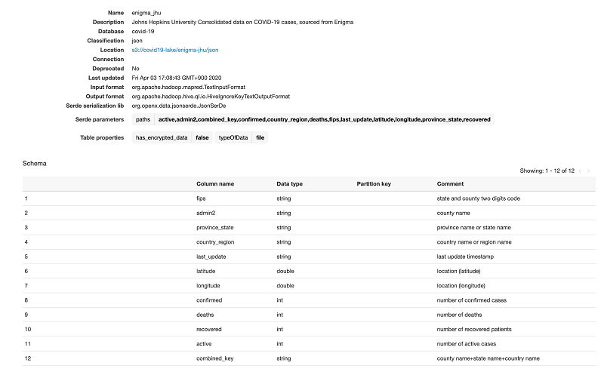Screen dimensions: 604x372
Task: Select the last_update column name cell
Action: tap(211, 257)
